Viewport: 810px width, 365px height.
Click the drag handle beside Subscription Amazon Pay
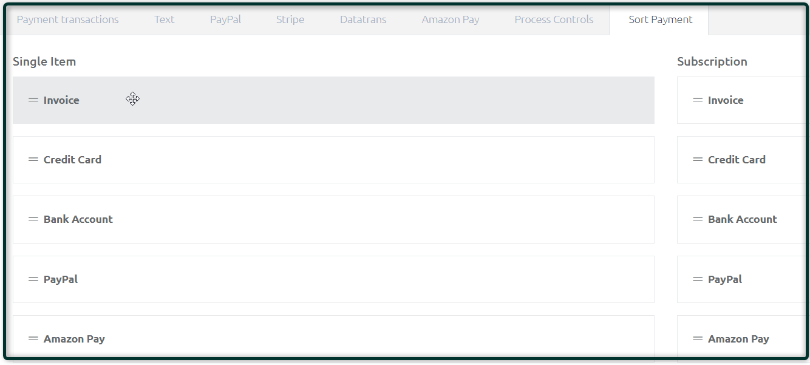[x=698, y=339]
